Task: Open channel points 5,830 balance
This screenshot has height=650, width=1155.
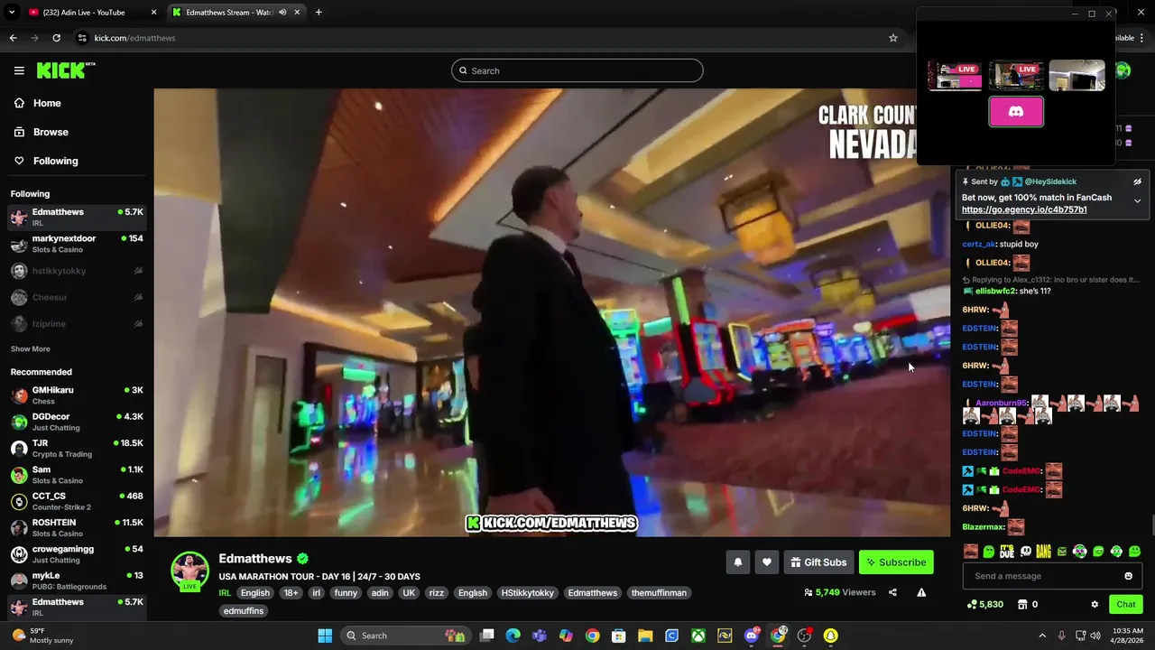Action: pyautogui.click(x=984, y=605)
